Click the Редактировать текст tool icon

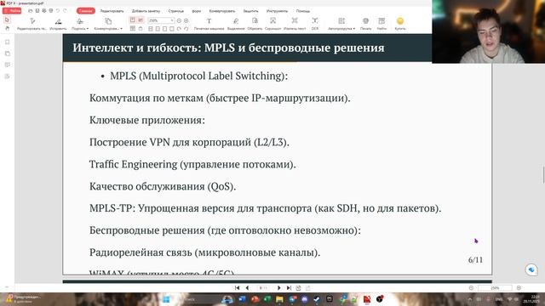[x=32, y=21]
